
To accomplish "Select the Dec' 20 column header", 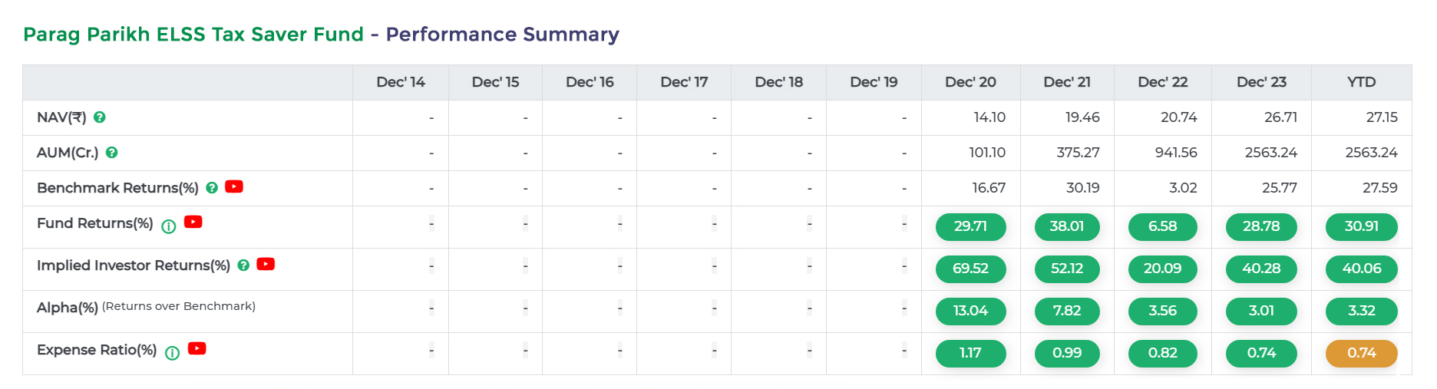I will (970, 82).
